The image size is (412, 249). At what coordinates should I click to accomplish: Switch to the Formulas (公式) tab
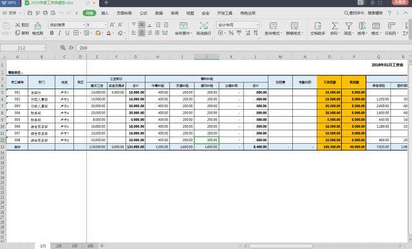[144, 13]
